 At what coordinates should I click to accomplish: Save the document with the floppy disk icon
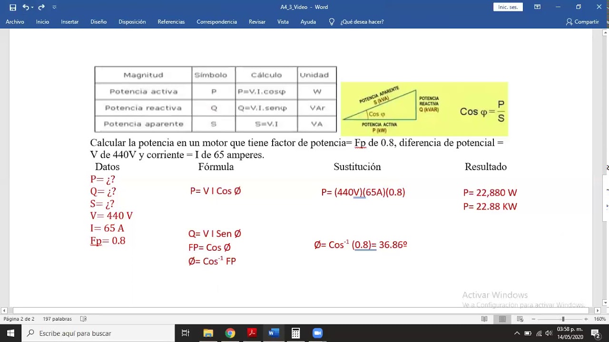tap(13, 7)
